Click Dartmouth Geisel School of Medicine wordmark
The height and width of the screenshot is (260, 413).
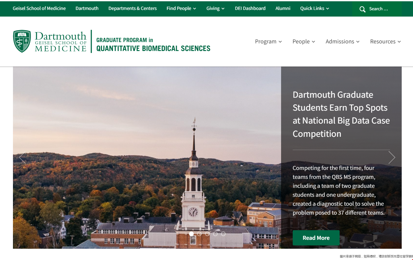(60, 42)
